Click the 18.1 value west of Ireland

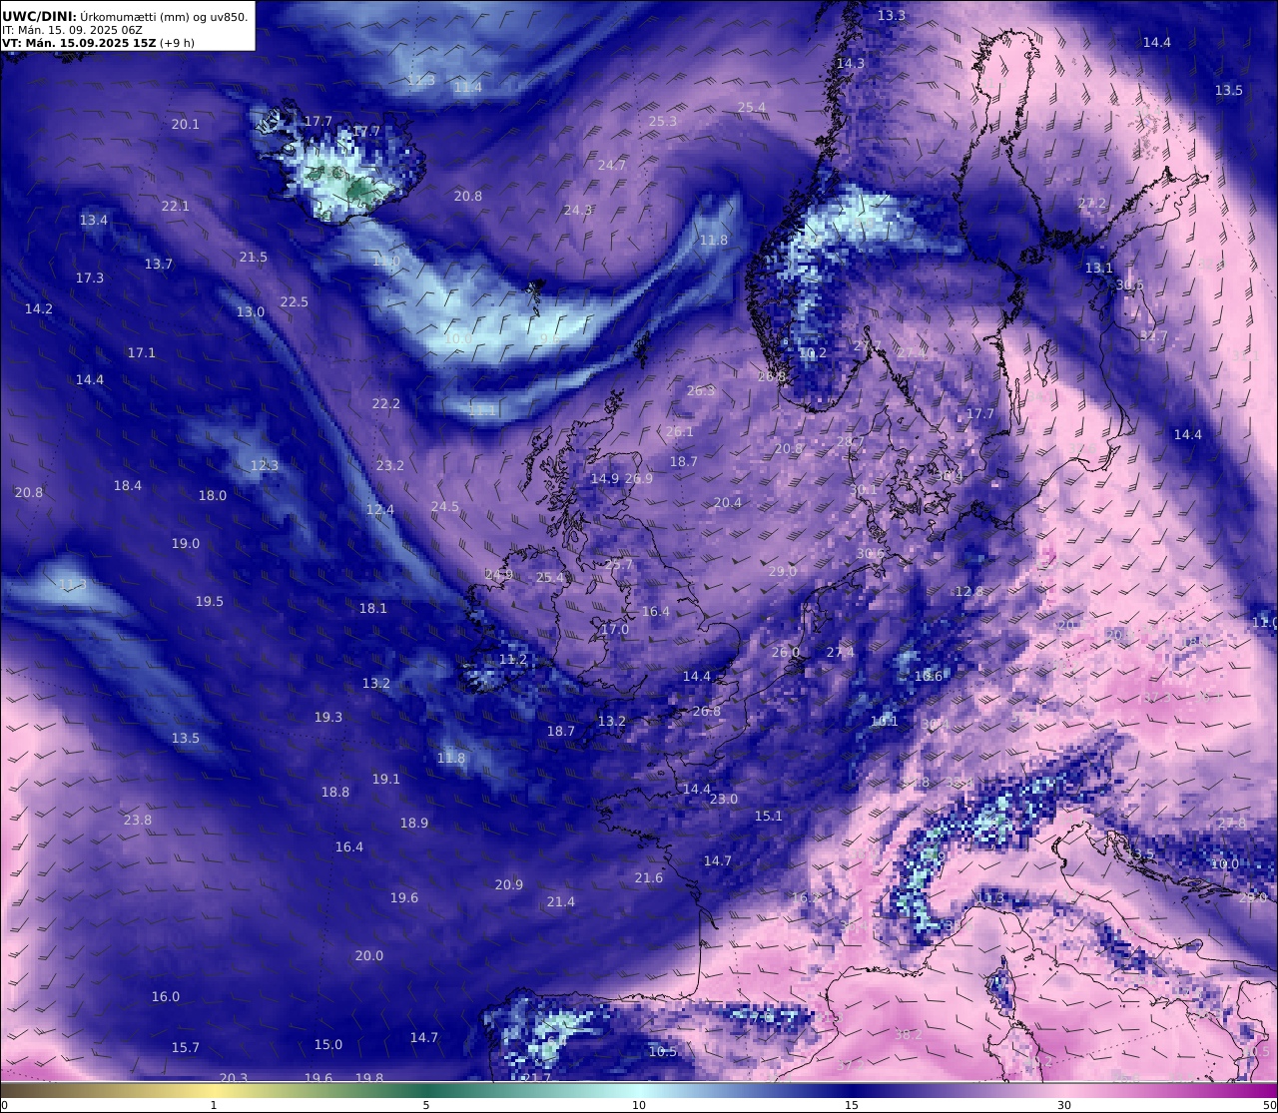[x=373, y=609]
